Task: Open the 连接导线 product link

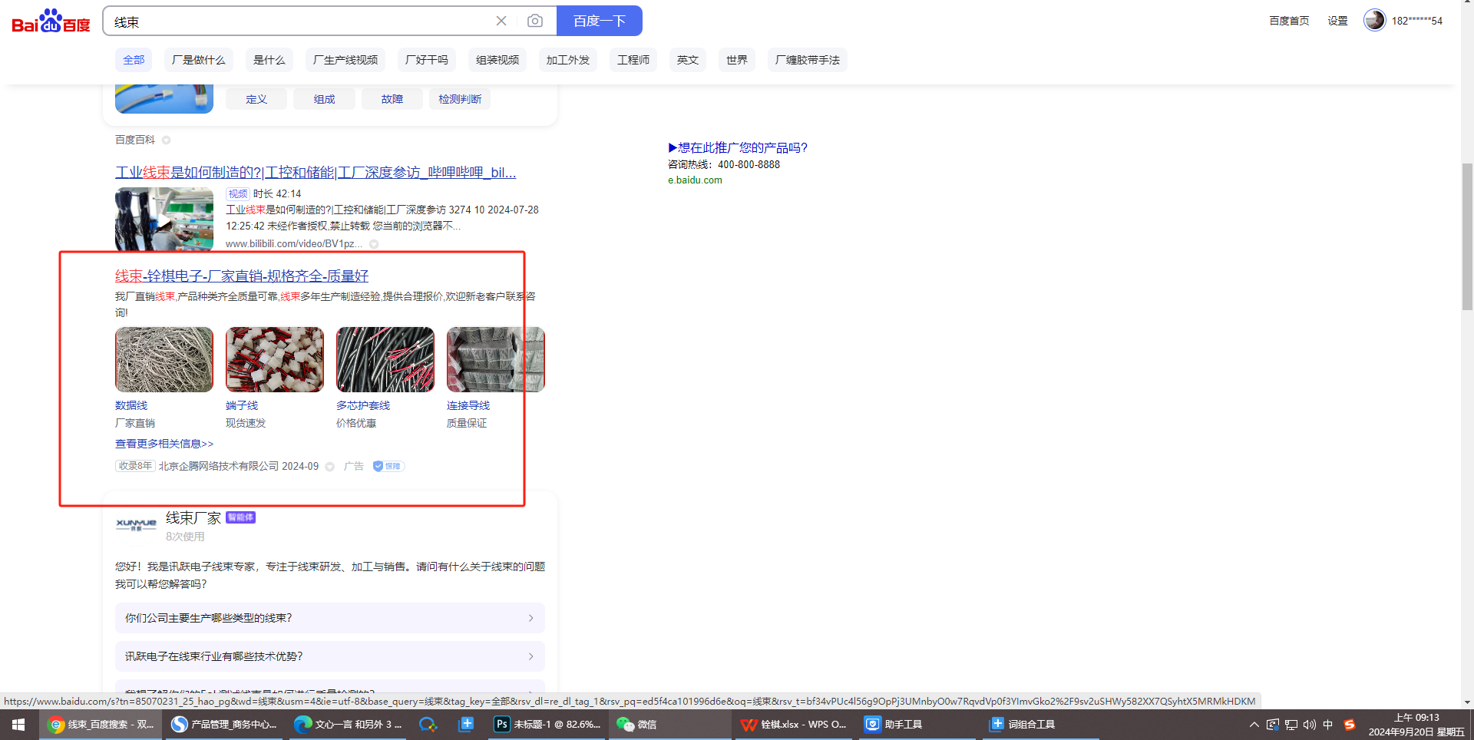Action: tap(468, 405)
